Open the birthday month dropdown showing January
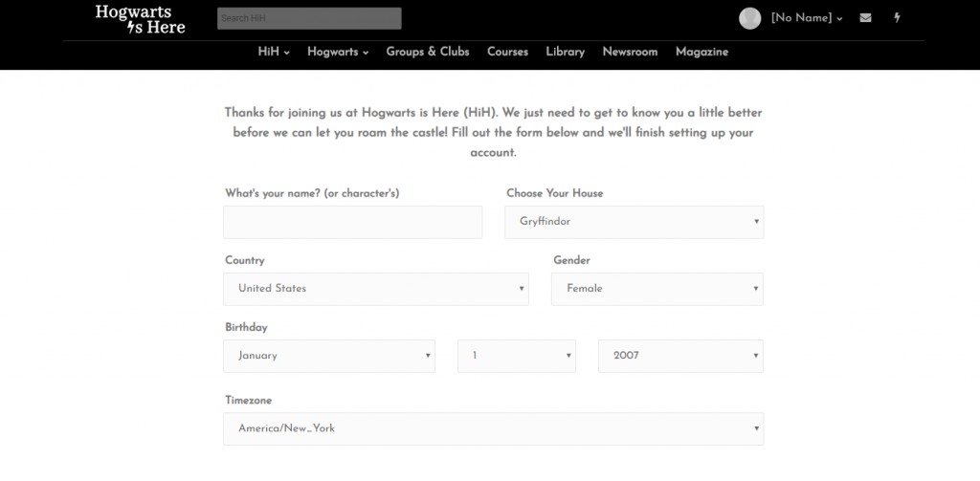Screen dimensions: 980x481 tap(329, 356)
